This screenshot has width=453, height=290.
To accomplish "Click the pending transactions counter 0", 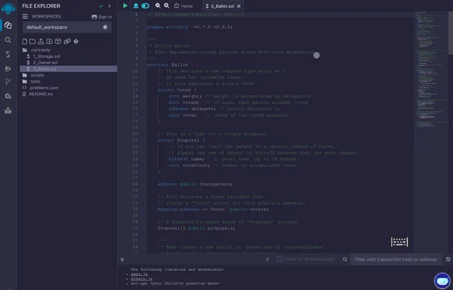I will (267, 259).
